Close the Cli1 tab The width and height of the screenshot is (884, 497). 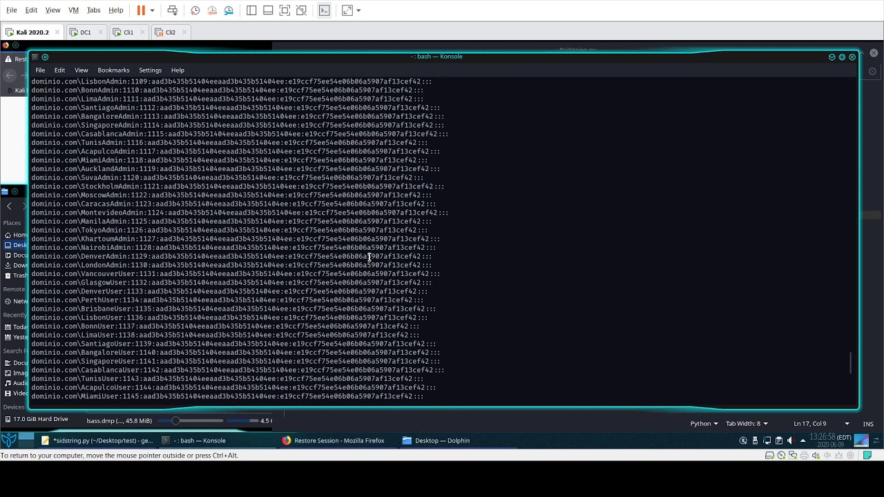(x=143, y=32)
